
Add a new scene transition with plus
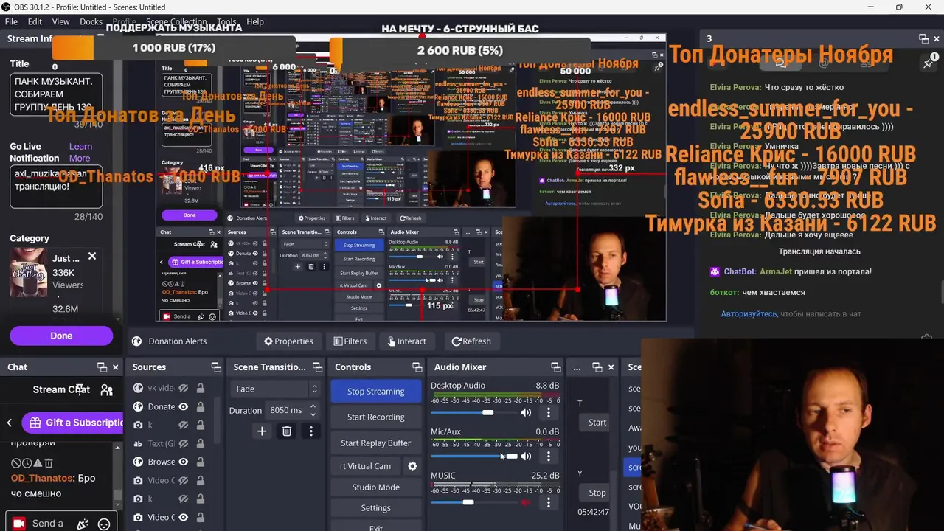coord(262,431)
